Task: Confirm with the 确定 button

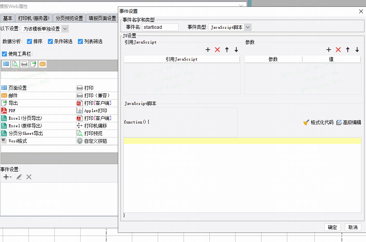Action: point(333,227)
